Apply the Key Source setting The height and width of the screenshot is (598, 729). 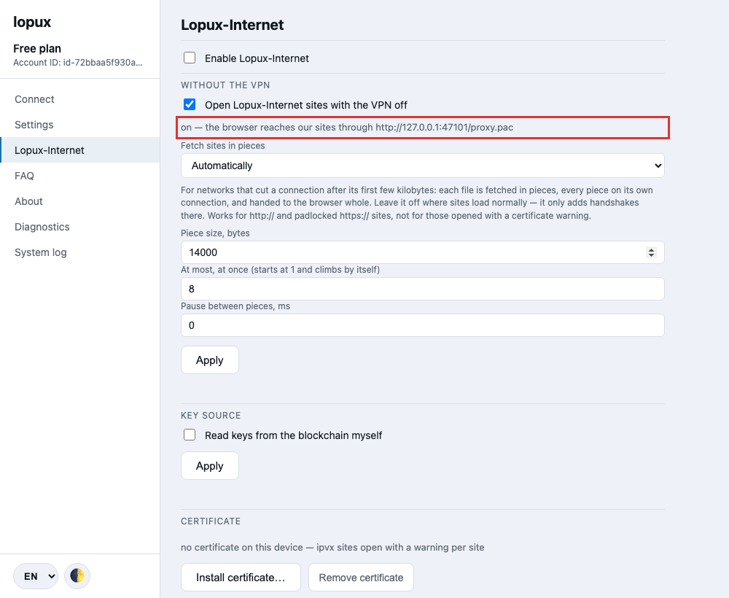[210, 465]
